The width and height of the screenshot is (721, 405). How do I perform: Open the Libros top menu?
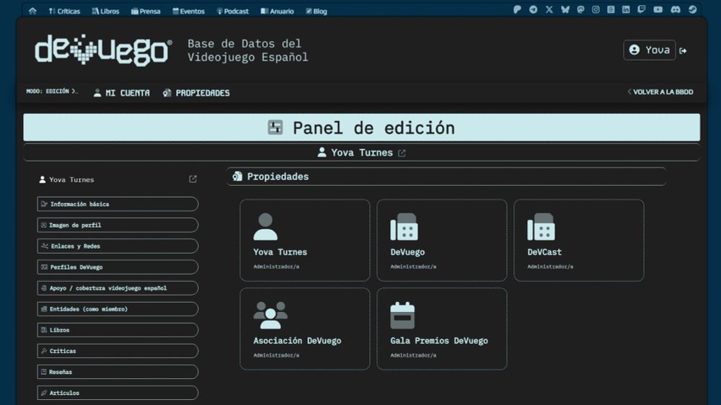pyautogui.click(x=105, y=11)
